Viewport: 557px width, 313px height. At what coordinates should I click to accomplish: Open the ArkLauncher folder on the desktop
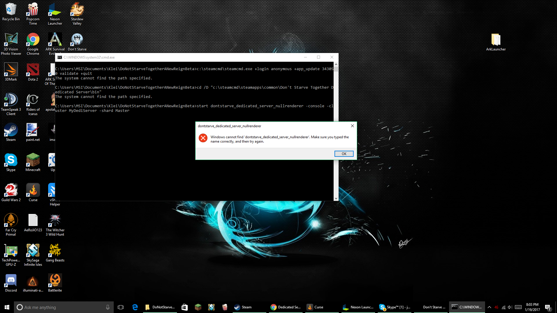[x=496, y=42]
